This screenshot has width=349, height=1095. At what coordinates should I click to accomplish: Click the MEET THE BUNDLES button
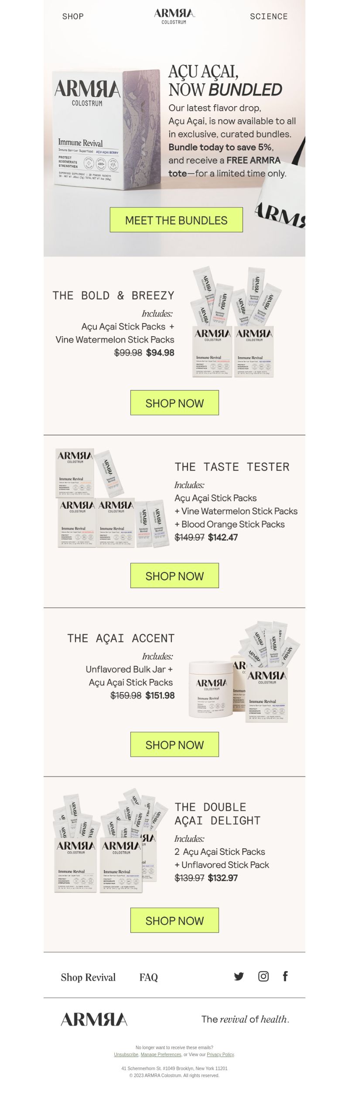coord(176,220)
